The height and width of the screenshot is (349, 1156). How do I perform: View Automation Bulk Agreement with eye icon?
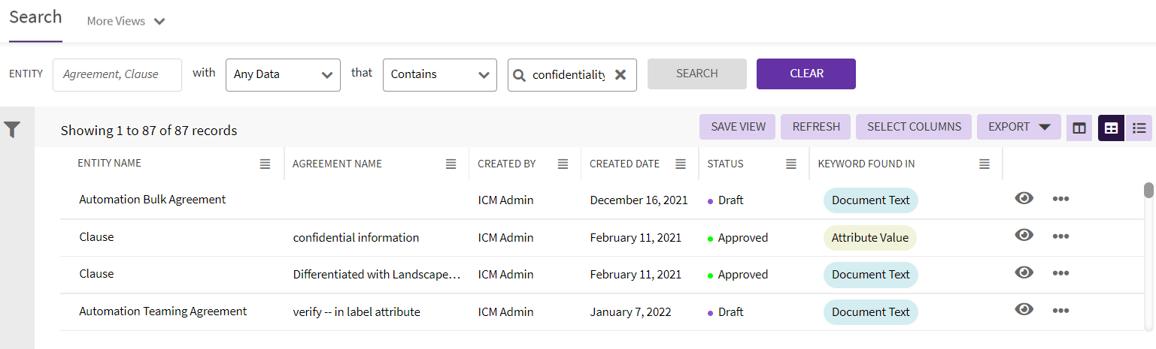click(x=1024, y=198)
